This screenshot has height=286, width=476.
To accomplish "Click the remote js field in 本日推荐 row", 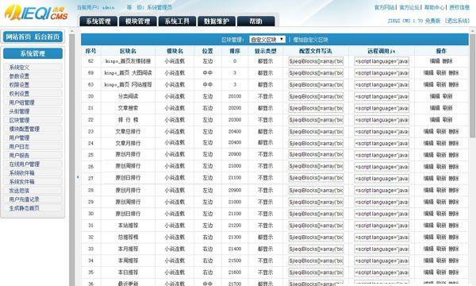I will (x=382, y=272).
